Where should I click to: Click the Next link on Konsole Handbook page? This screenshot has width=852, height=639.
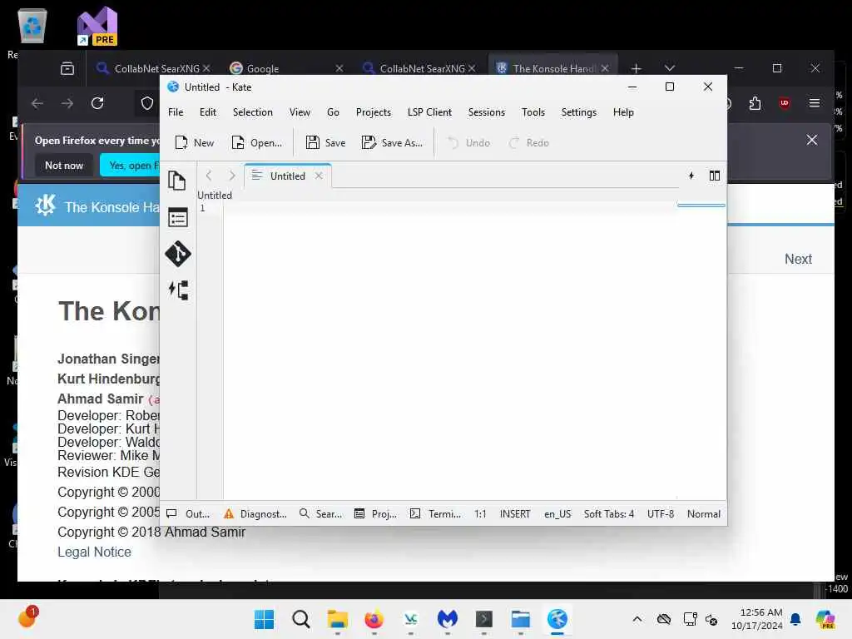(798, 260)
